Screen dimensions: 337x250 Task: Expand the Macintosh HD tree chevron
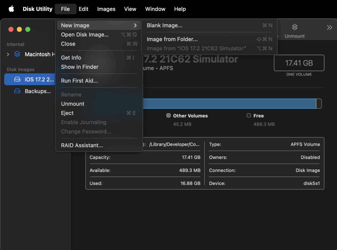pos(8,54)
